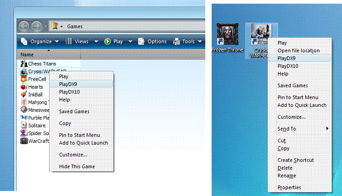Viewport: 342px width, 196px height.
Task: Select the Spider Solitaire game icon
Action: [24, 133]
